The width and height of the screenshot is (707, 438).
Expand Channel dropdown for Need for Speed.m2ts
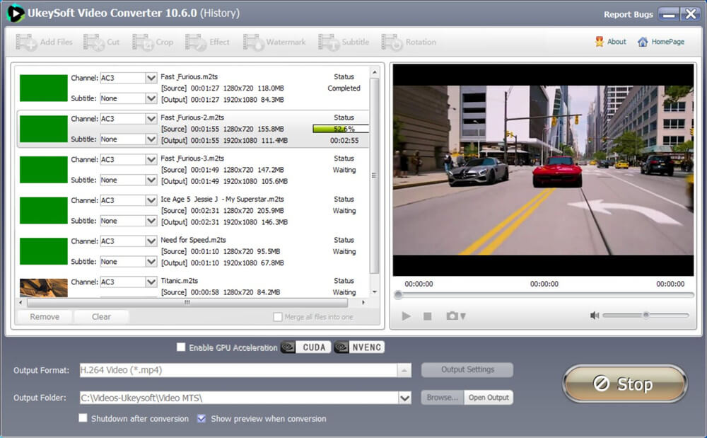click(x=151, y=241)
